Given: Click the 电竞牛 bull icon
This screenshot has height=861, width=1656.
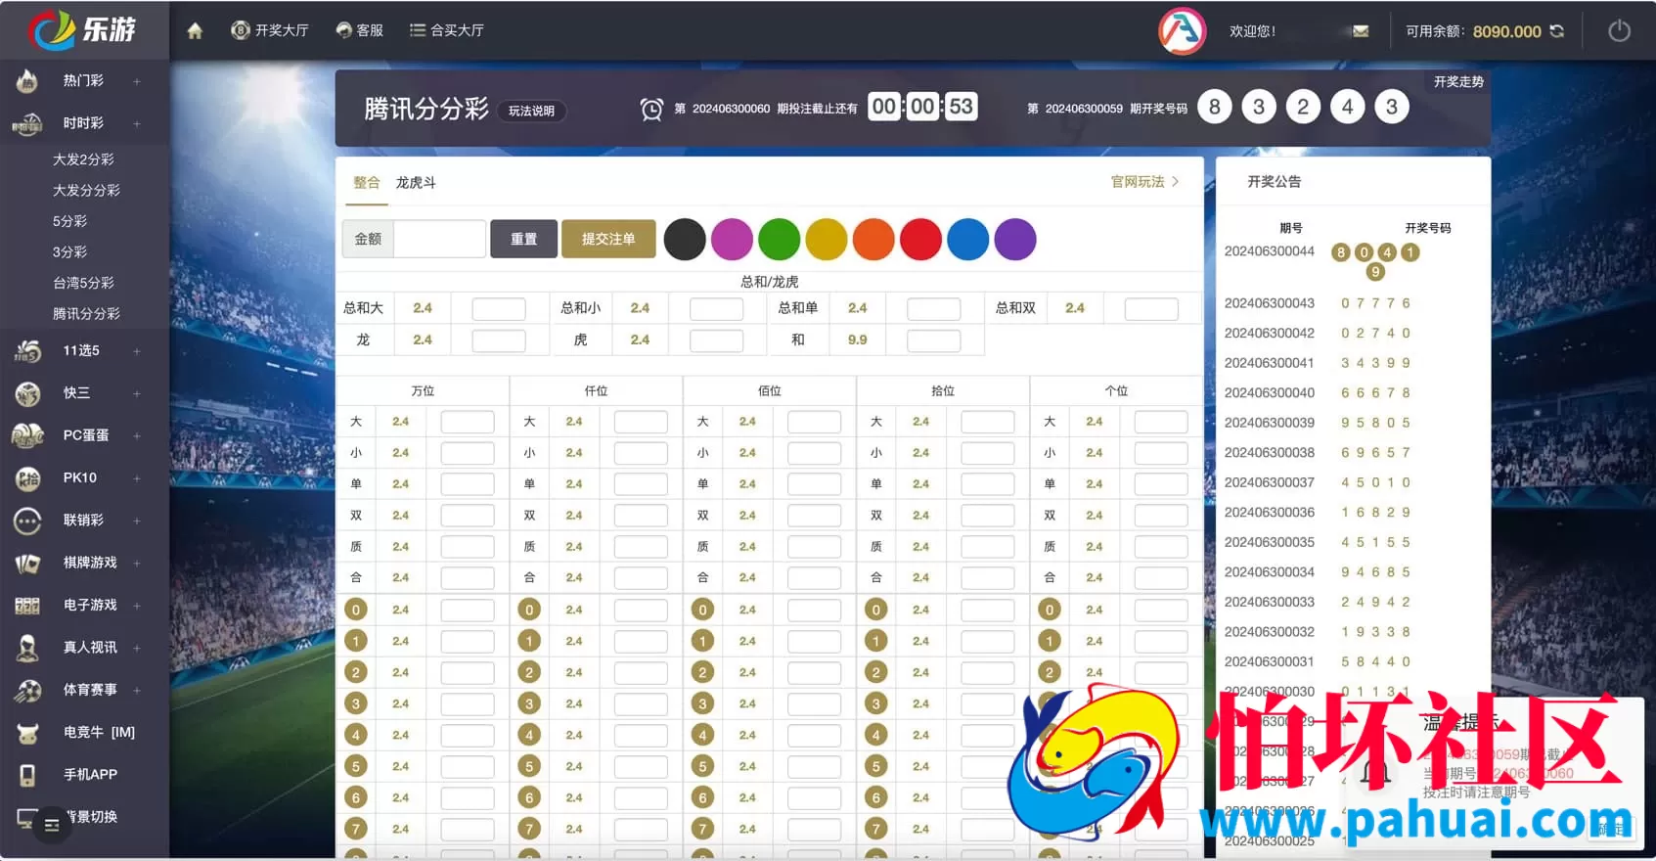Looking at the screenshot, I should point(27,733).
